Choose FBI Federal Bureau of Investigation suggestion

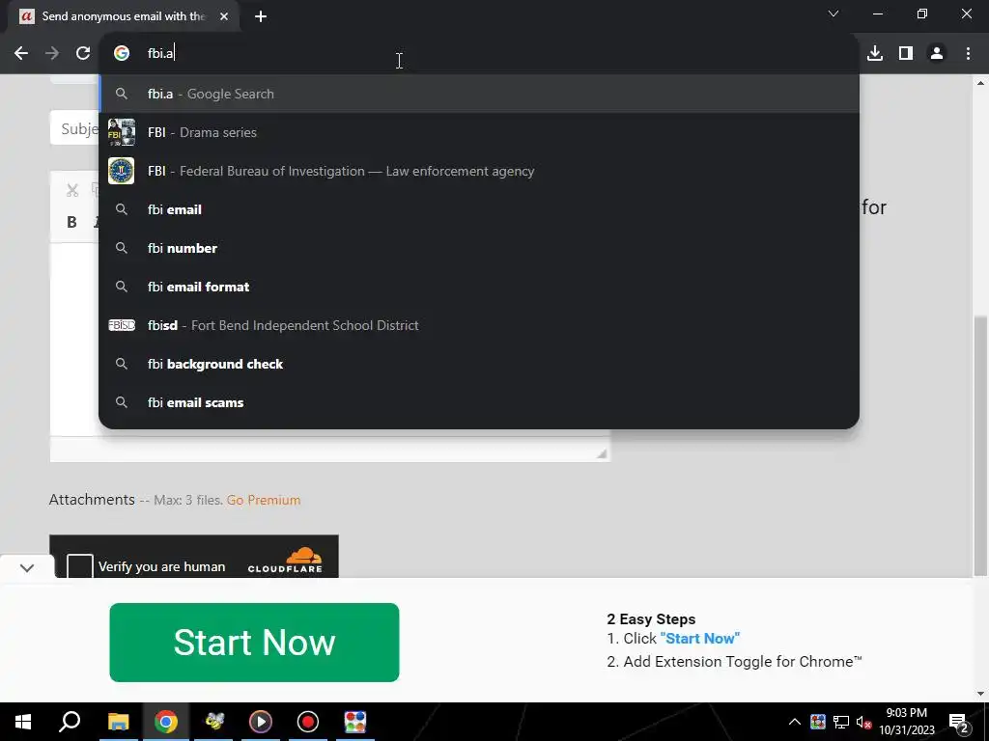[479, 171]
